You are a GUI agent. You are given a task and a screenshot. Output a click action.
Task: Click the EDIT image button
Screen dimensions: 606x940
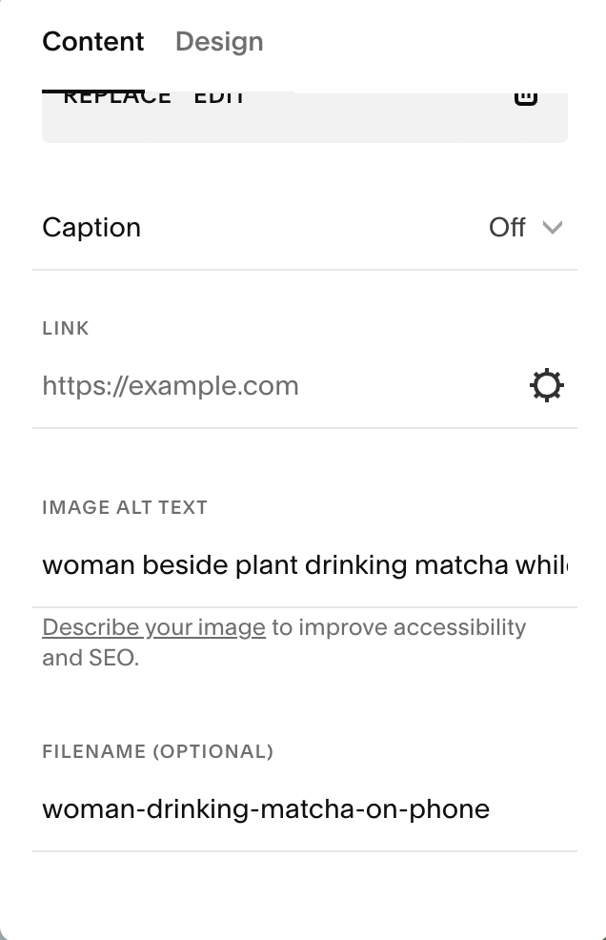click(x=219, y=99)
